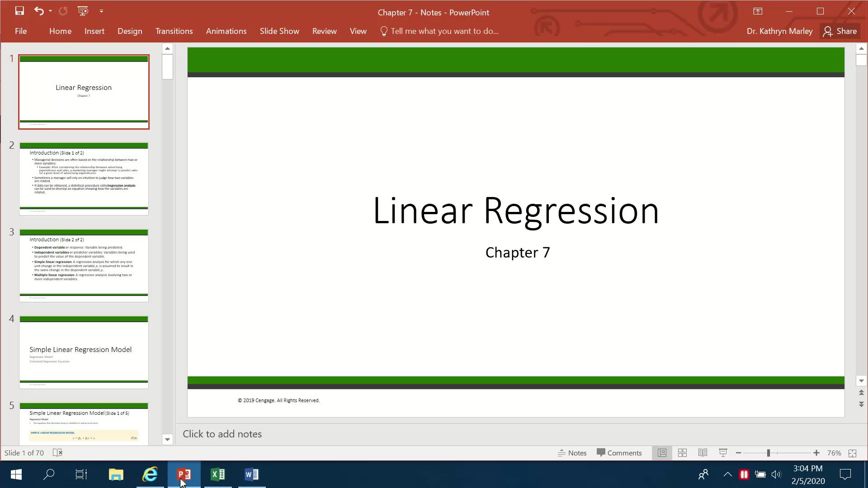The height and width of the screenshot is (488, 868).
Task: Start Slide Show from the status bar icon
Action: [723, 452]
